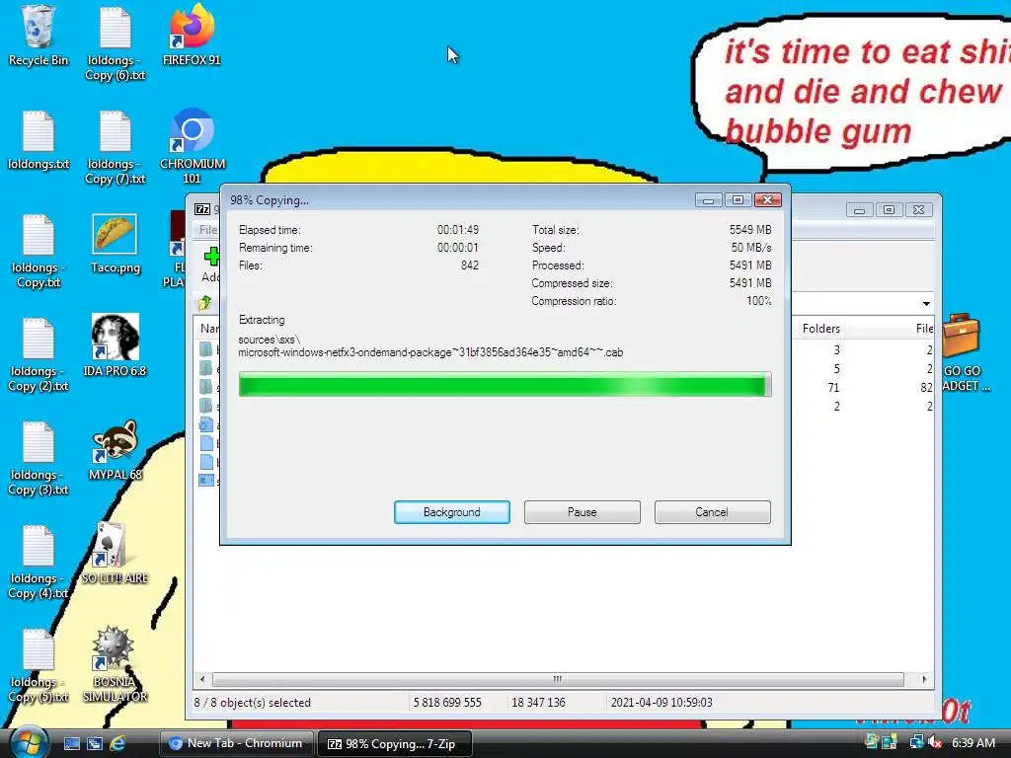
Task: Click Switch between windows quick launch icon
Action: [95, 744]
